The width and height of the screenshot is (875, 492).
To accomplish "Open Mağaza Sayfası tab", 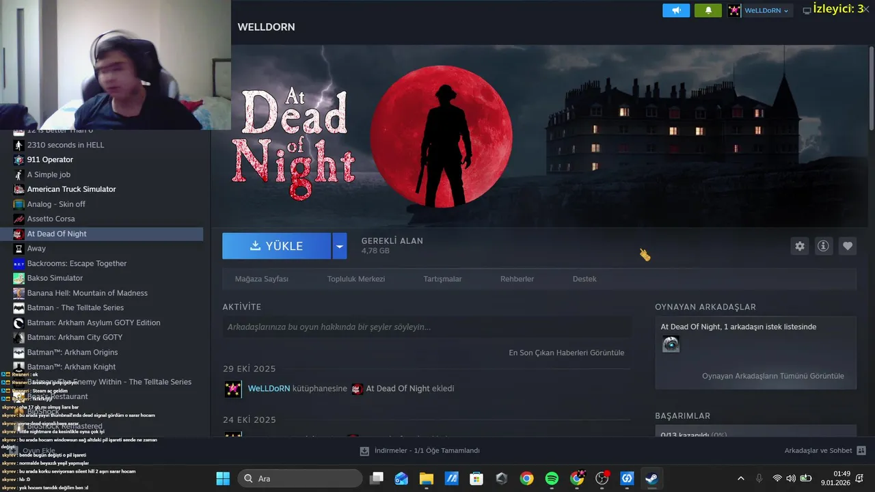I will click(x=262, y=279).
